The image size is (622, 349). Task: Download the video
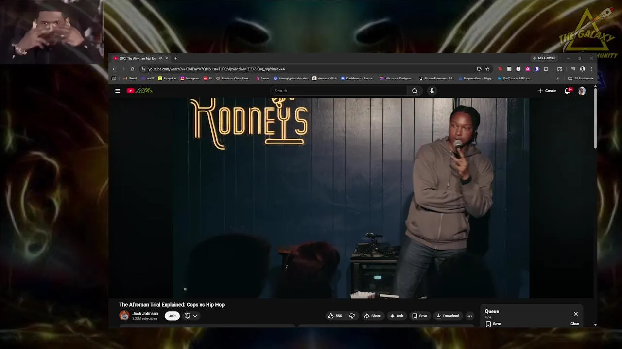pyautogui.click(x=448, y=316)
